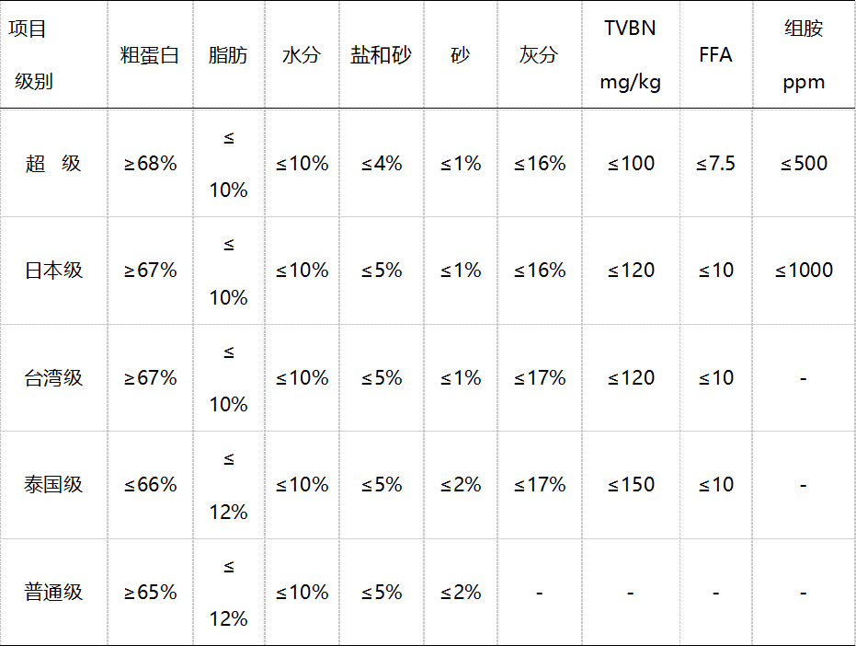This screenshot has width=856, height=646.
Task: Select the 脂肪 column header
Action: [228, 55]
